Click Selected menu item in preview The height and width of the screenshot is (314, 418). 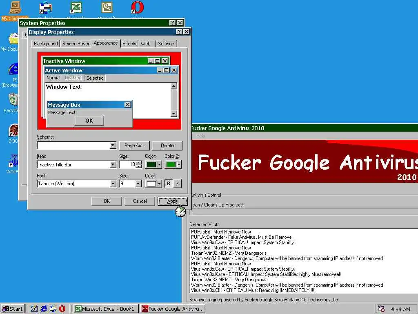coord(95,78)
